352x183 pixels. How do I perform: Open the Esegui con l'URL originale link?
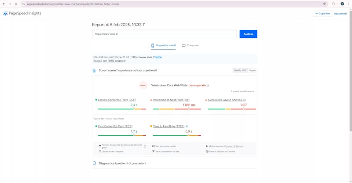coord(109,61)
